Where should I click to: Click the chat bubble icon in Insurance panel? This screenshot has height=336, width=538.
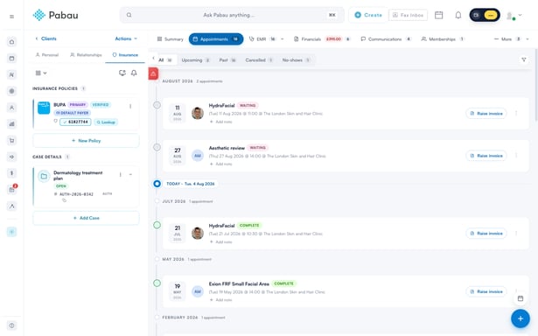(122, 73)
